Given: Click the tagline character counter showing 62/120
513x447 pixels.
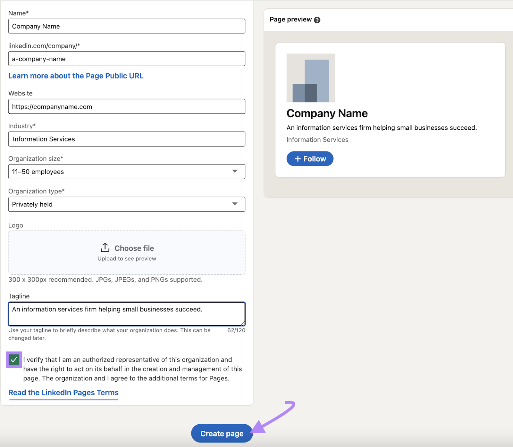Looking at the screenshot, I should click(x=236, y=330).
